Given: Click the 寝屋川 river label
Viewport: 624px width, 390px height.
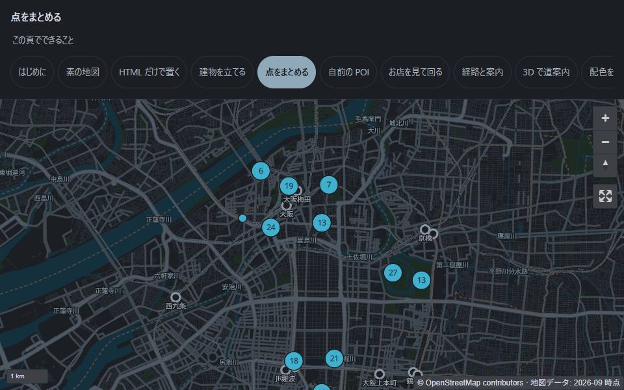Looking at the screenshot, I should tap(507, 236).
